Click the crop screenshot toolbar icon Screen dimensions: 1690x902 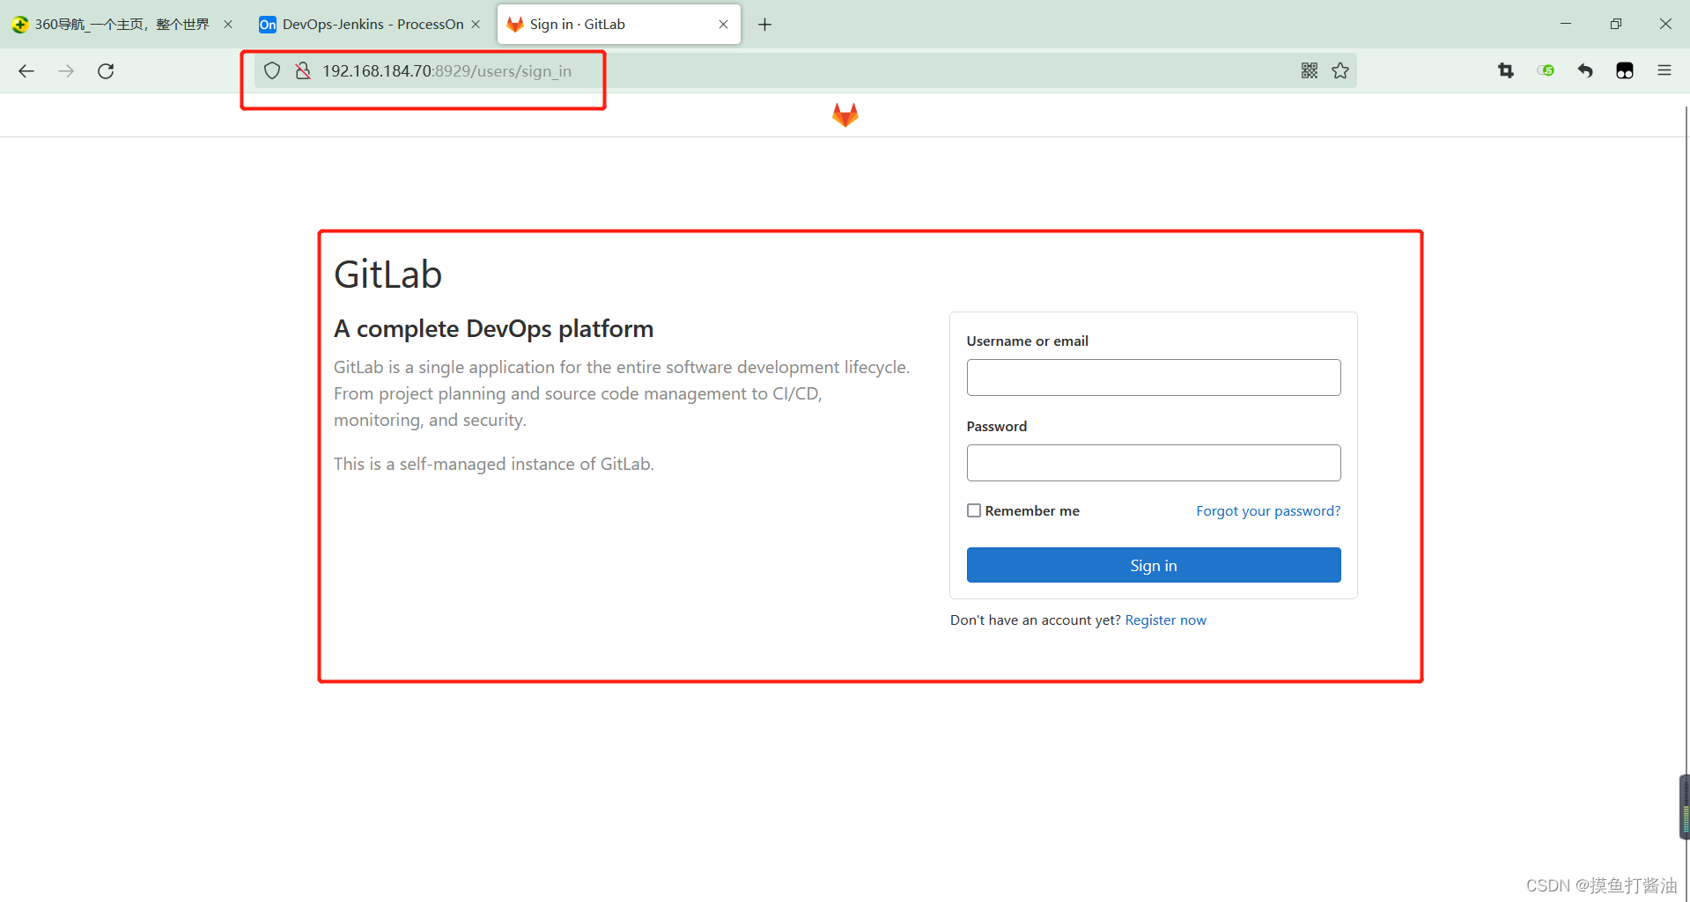tap(1506, 70)
